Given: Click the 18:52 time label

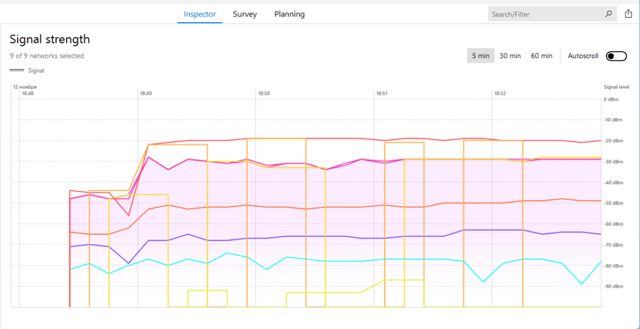Looking at the screenshot, I should 500,94.
